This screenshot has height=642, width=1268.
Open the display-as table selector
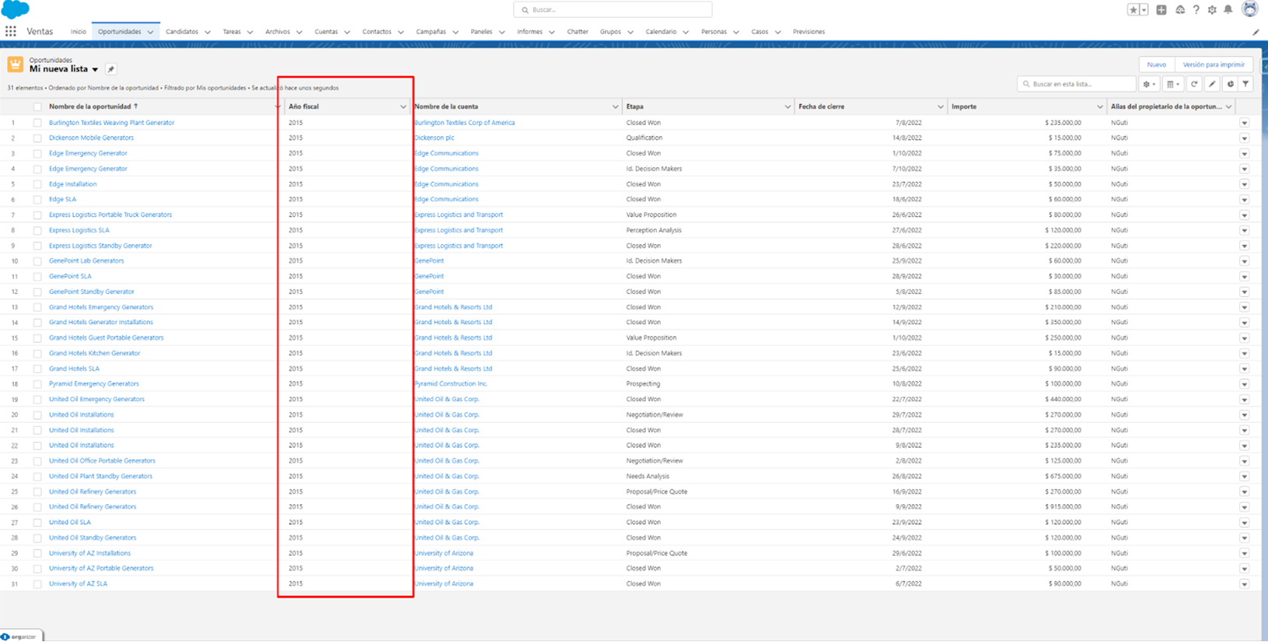point(1173,84)
